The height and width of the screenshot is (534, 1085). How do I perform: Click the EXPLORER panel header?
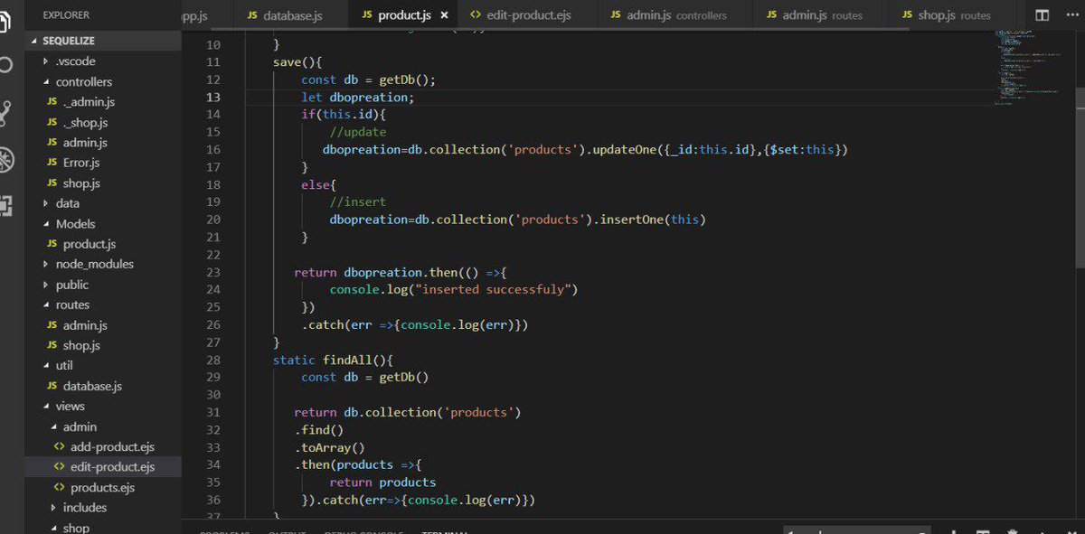66,15
